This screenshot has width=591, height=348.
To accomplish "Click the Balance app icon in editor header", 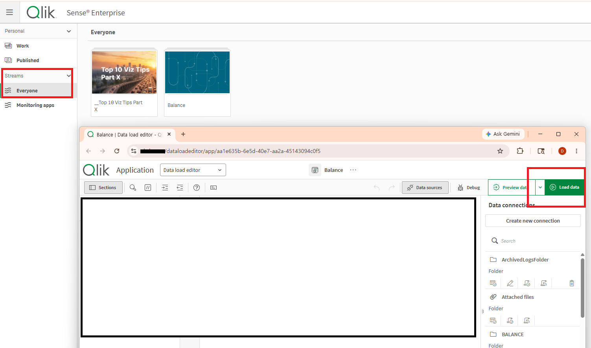I will pos(315,170).
